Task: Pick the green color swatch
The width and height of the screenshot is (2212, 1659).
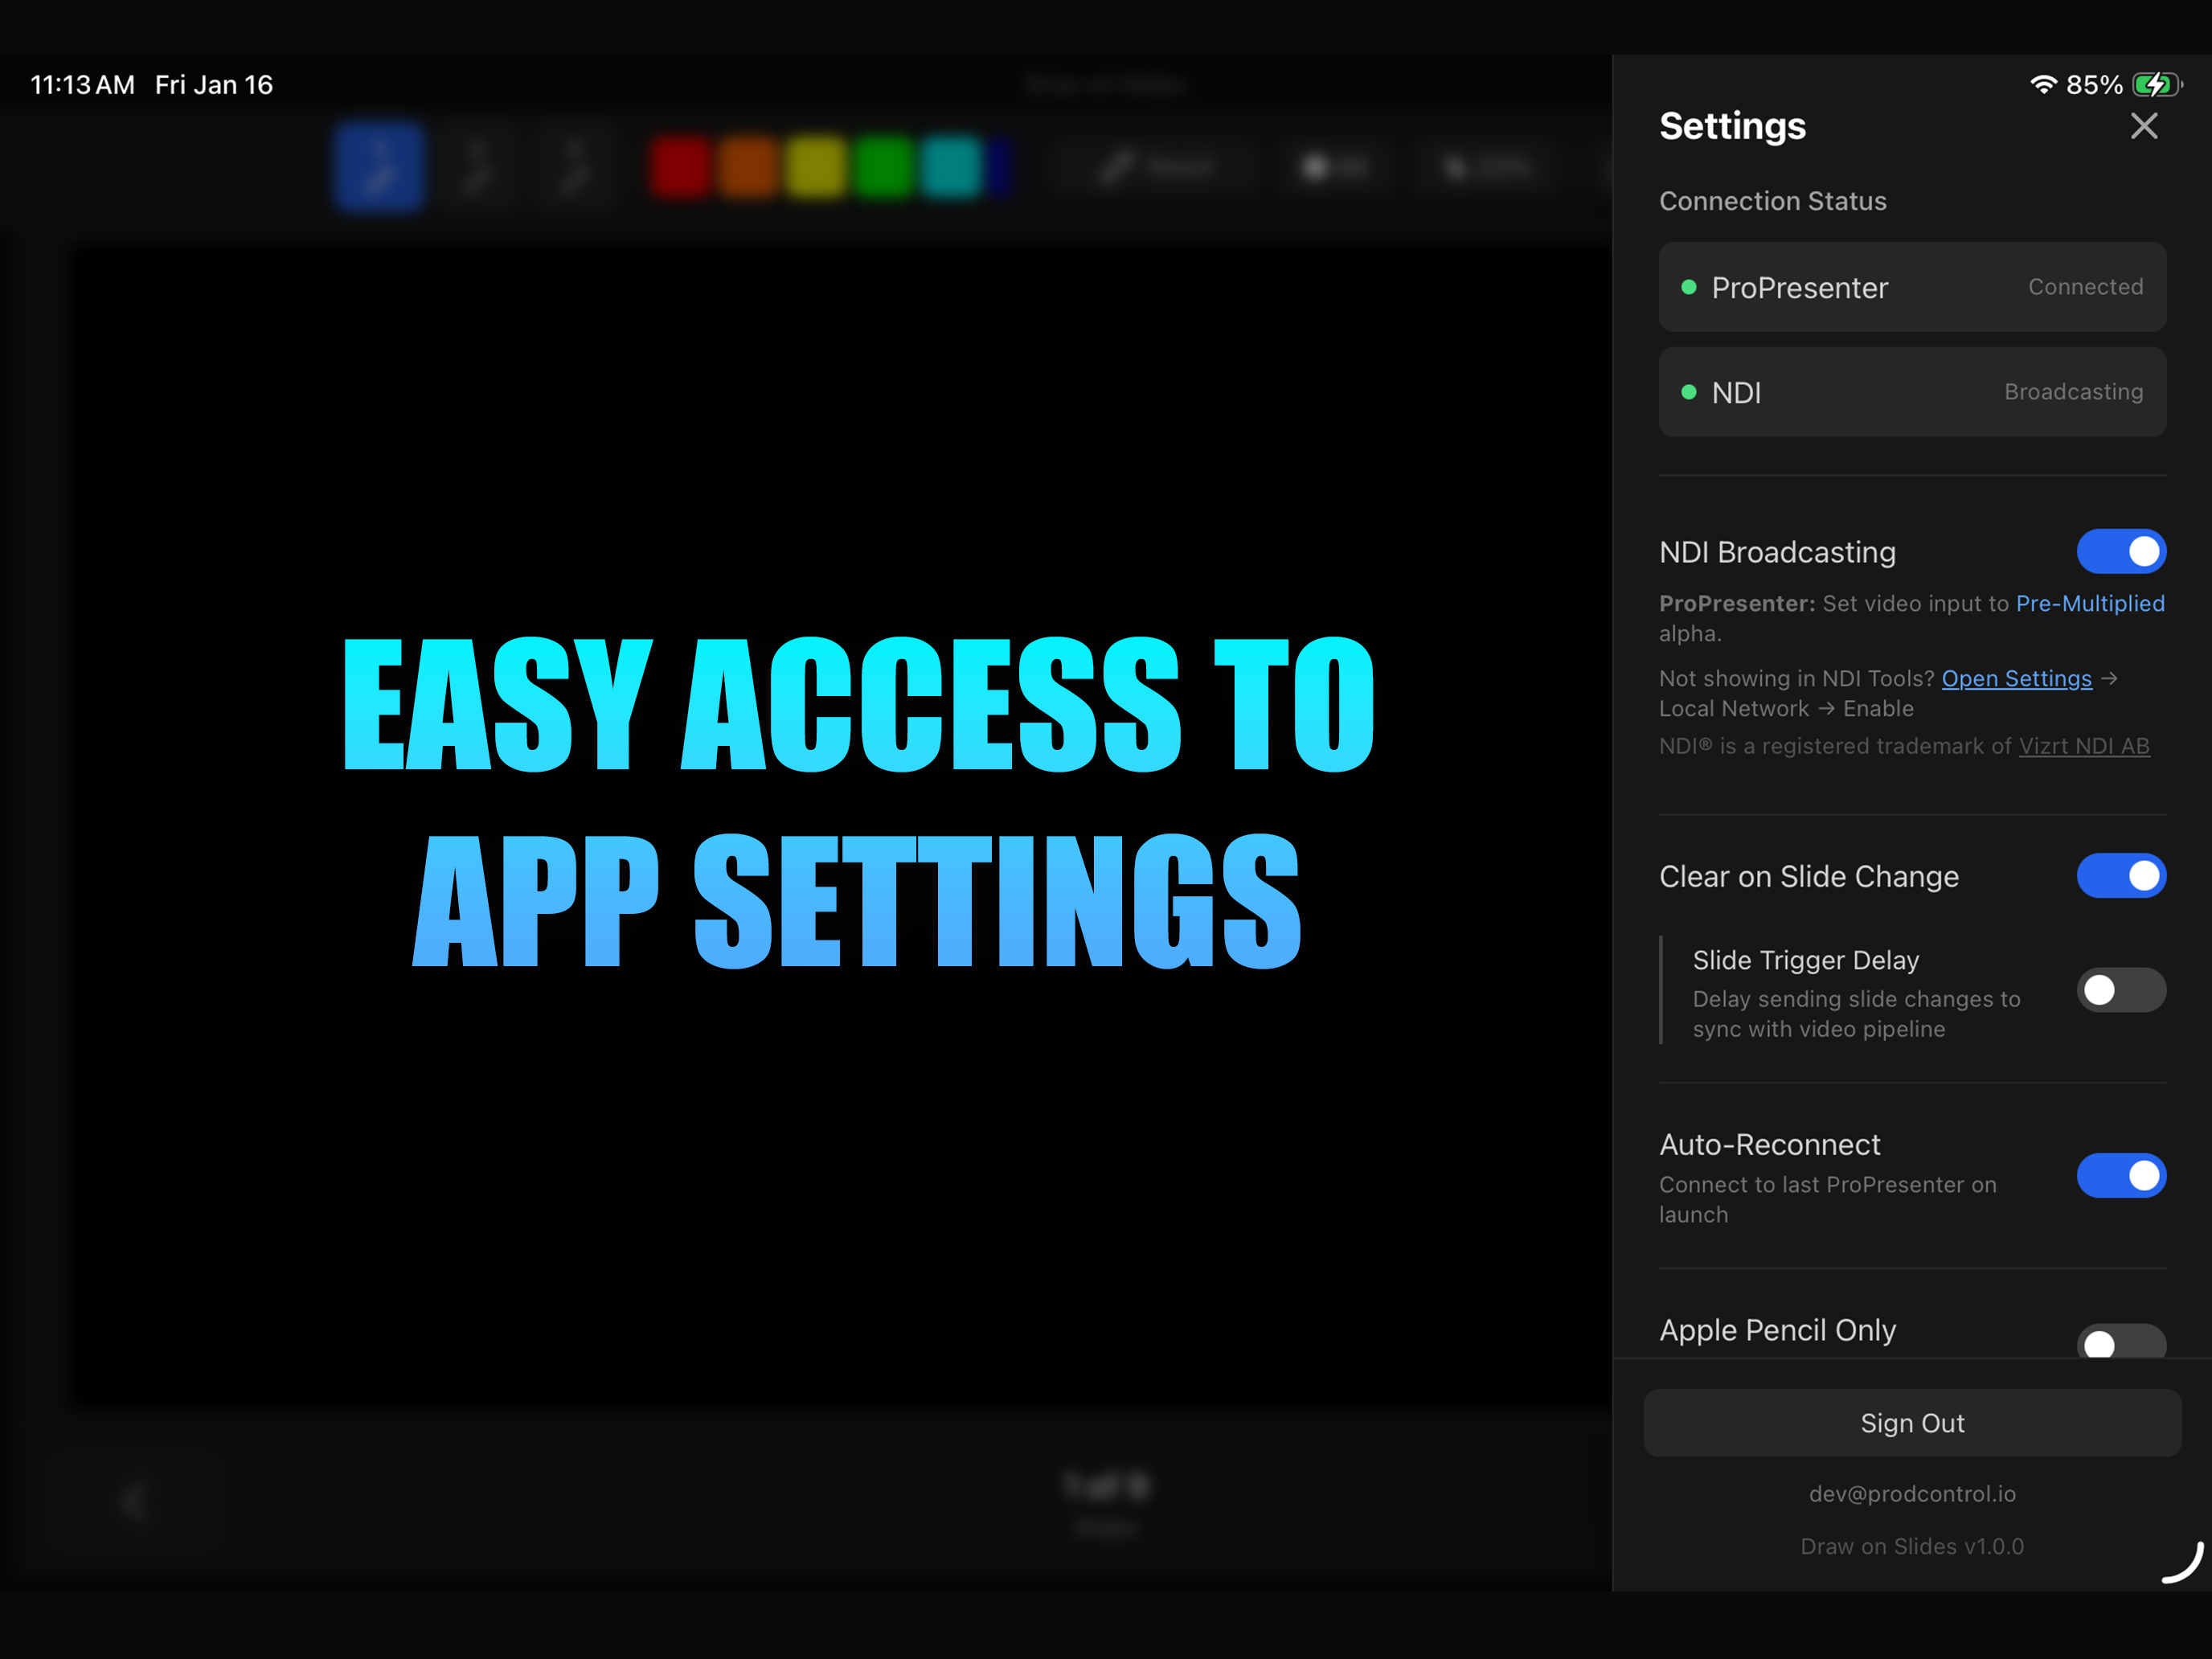Action: (x=883, y=167)
